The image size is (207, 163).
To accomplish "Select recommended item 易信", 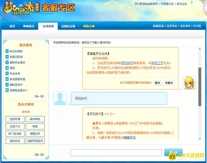I will tap(12, 68).
